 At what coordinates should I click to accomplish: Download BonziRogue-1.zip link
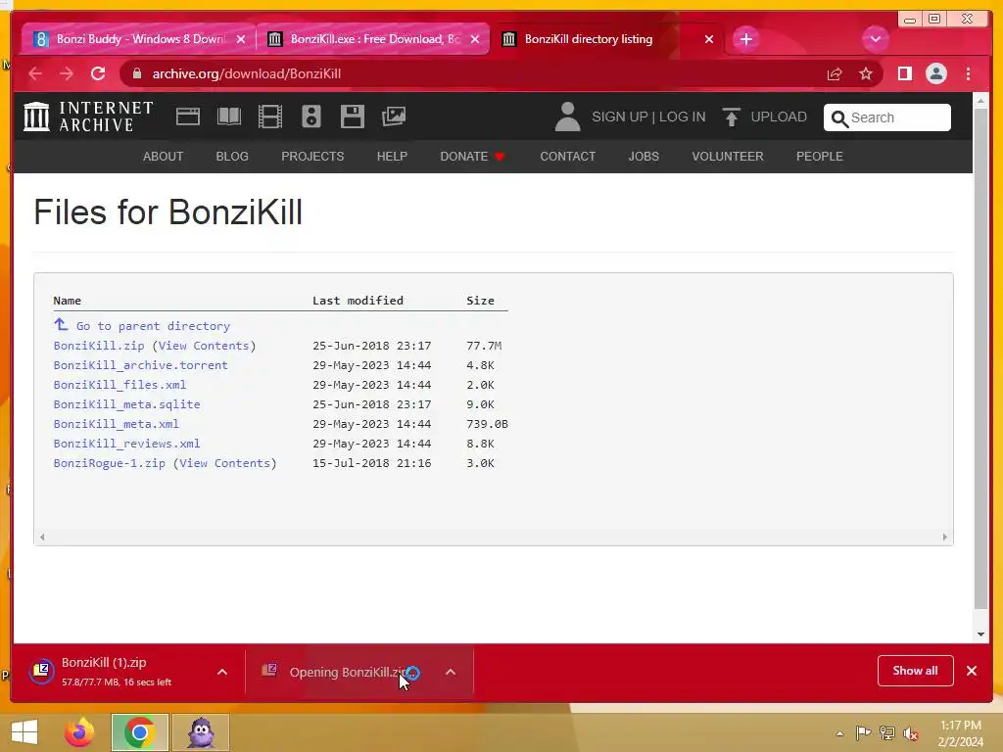tap(109, 463)
